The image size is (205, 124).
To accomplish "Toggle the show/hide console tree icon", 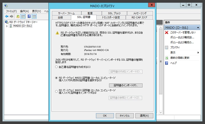I will click(23, 17).
